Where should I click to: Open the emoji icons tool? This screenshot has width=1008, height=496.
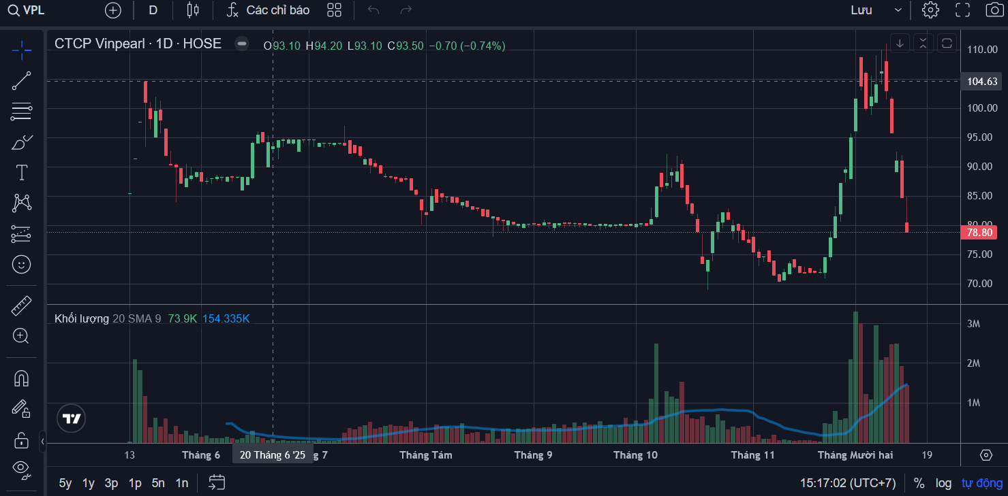(x=21, y=264)
